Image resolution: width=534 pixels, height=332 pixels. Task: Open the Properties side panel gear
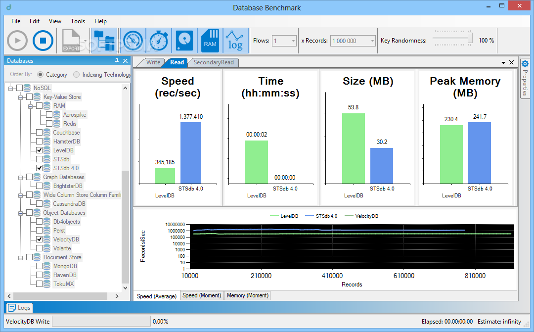pos(525,64)
